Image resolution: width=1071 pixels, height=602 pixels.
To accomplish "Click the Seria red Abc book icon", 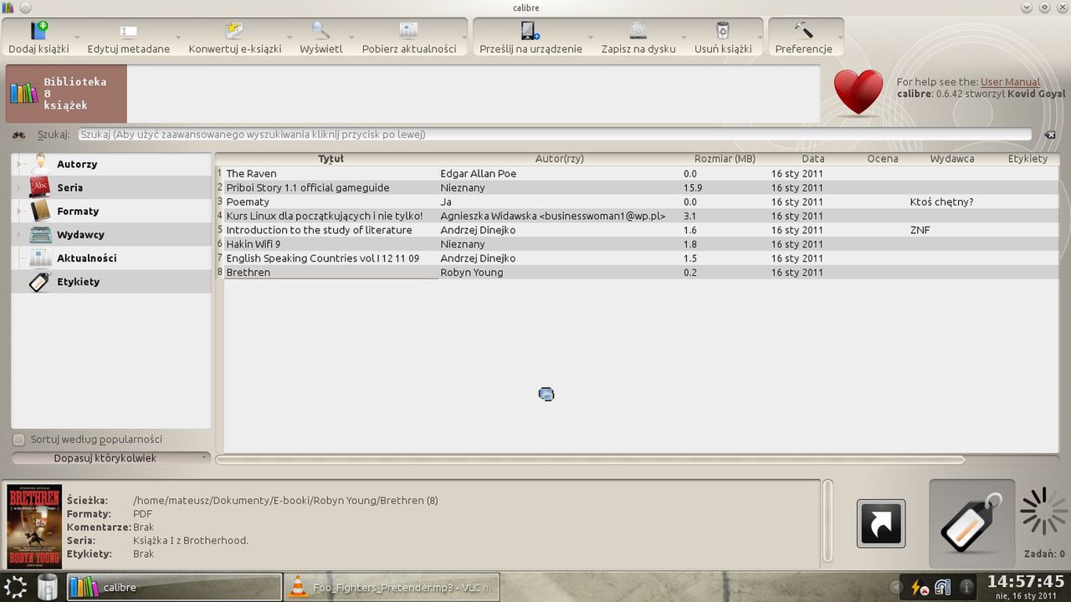I will pos(40,187).
